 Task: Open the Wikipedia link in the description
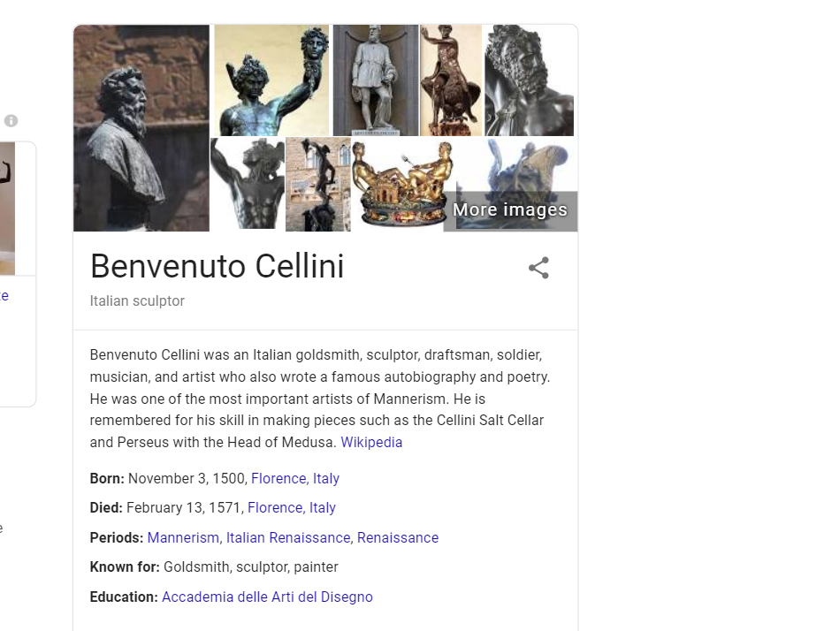[371, 442]
